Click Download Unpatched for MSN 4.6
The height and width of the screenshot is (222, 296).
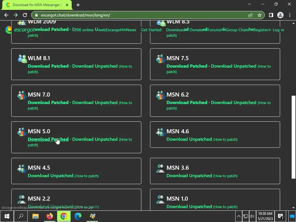click(189, 139)
